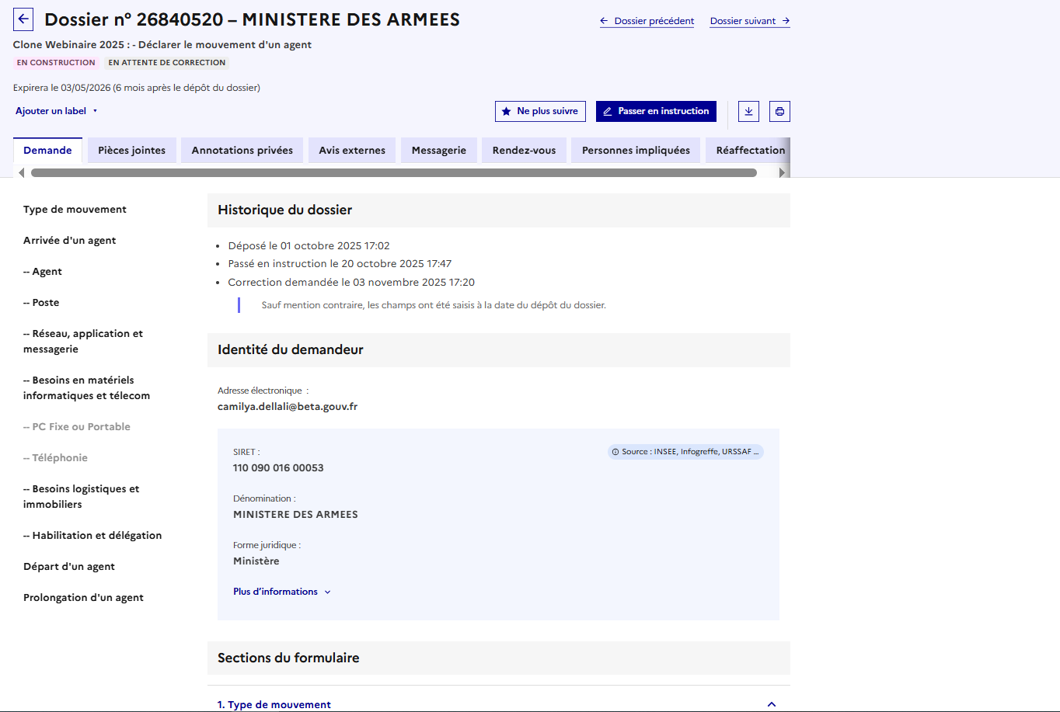The image size is (1060, 712).
Task: Open the Personnes impliquées tab
Action: (635, 151)
